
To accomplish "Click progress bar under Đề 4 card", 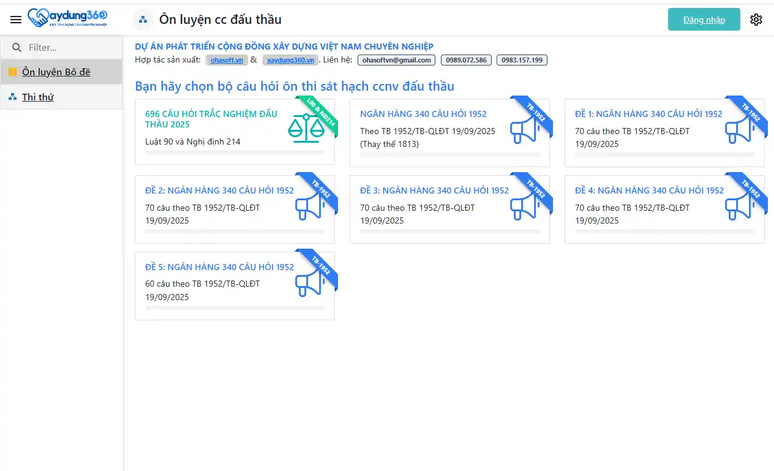I will click(664, 232).
